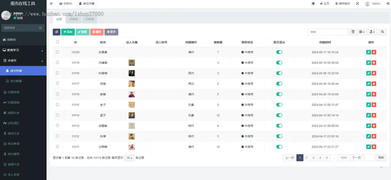
Task: Click the Admin avatar in top bar
Action: tap(368, 4)
